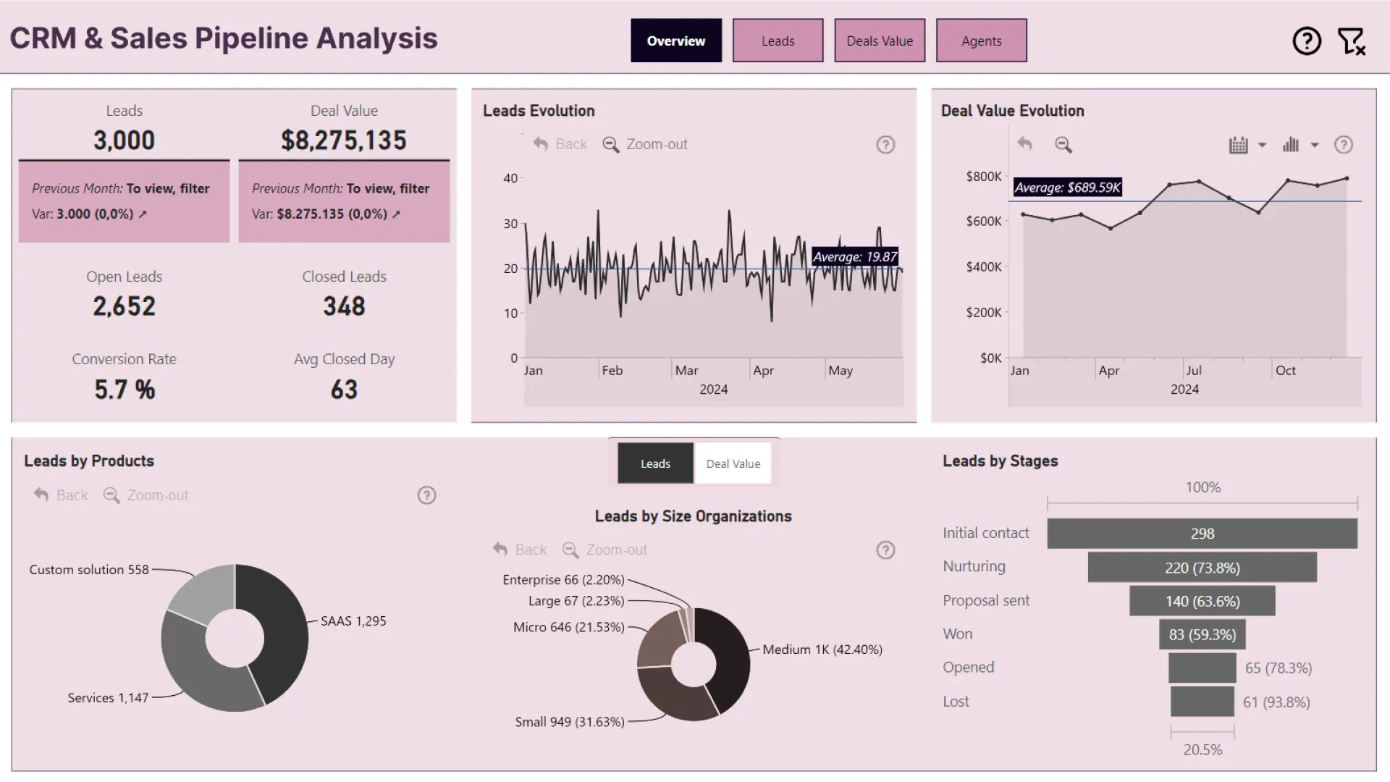Screen dimensions: 1390x782
Task: Click Closed Leads value 348
Action: click(344, 306)
